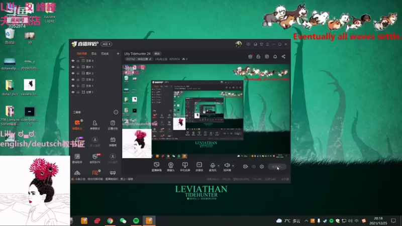Hide the 文本 4 layer
Viewport: 402px width, 226px height.
pyautogui.click(x=73, y=61)
